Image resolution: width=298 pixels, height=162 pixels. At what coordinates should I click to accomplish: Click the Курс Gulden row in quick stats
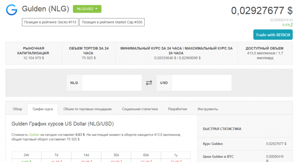[245, 144]
